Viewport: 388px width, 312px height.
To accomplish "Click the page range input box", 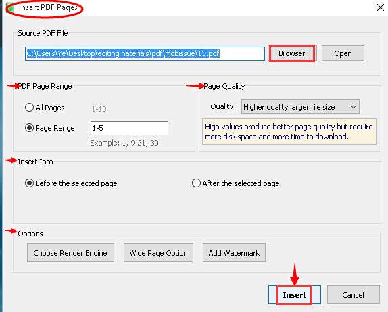I will [x=129, y=128].
